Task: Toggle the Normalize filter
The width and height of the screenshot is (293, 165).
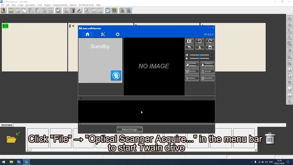Action: (x=207, y=78)
